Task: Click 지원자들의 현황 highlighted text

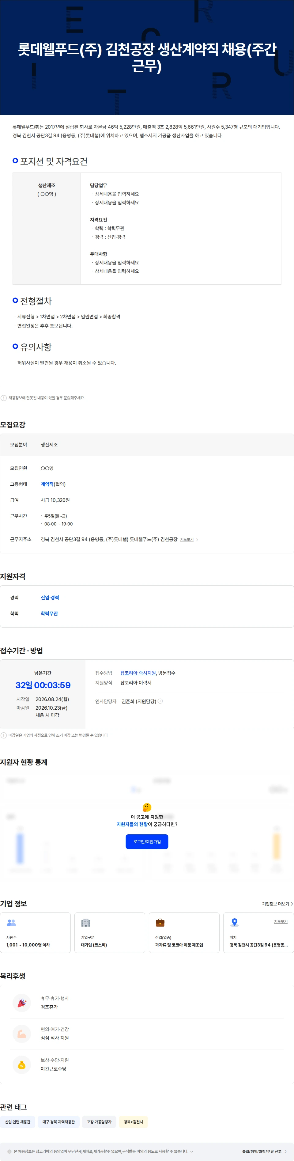Action: (132, 824)
